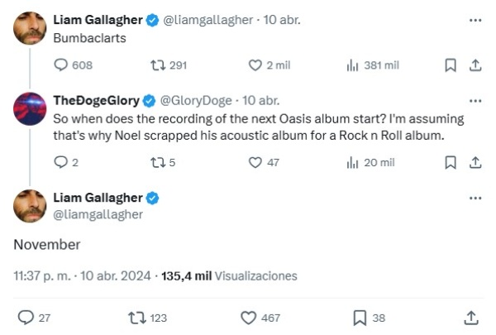Like TheDogeGlory's tweet
Image resolution: width=496 pixels, height=335 pixels.
coord(255,163)
